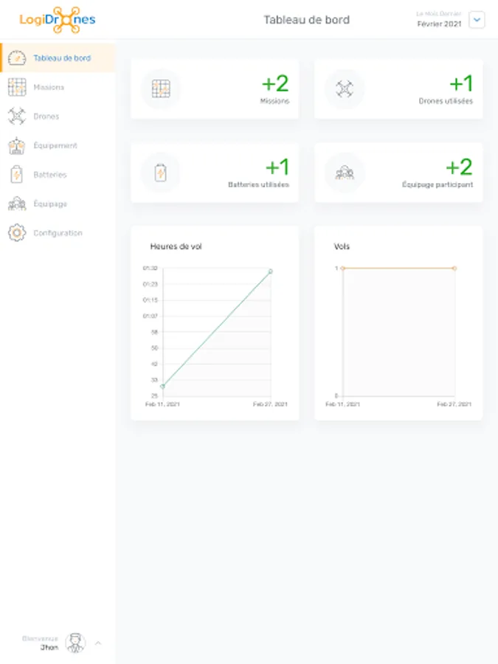Click the Configuration gear icon
The height and width of the screenshot is (664, 498).
coord(17,233)
